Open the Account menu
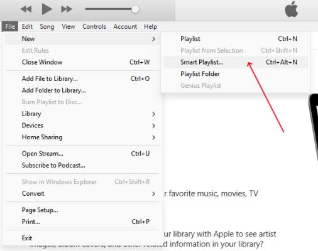This screenshot has width=318, height=251. click(x=125, y=26)
